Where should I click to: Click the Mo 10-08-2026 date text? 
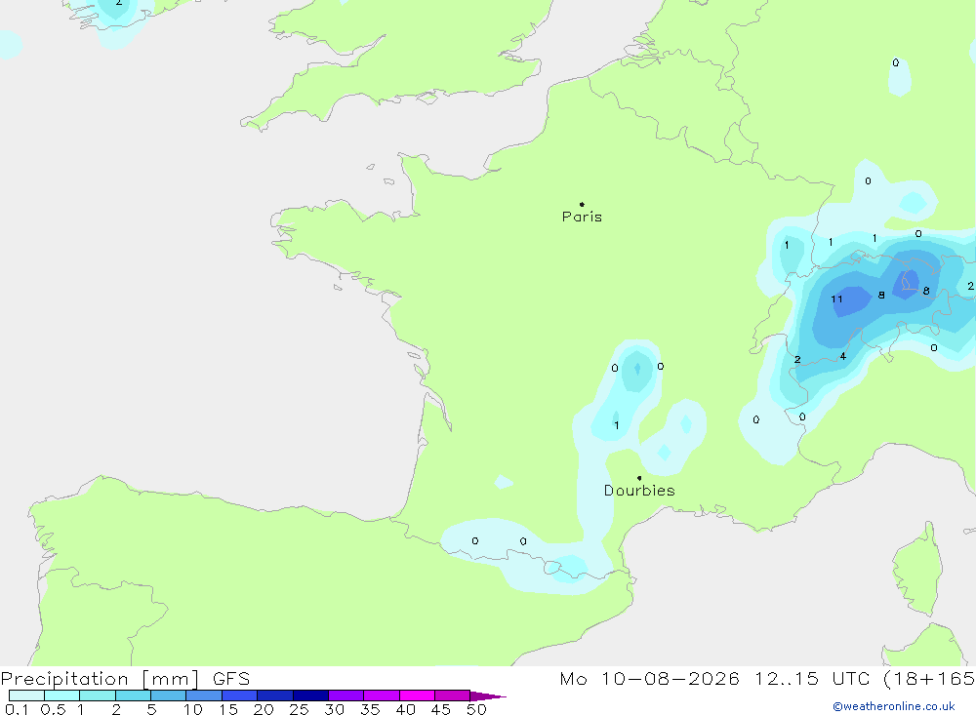649,679
